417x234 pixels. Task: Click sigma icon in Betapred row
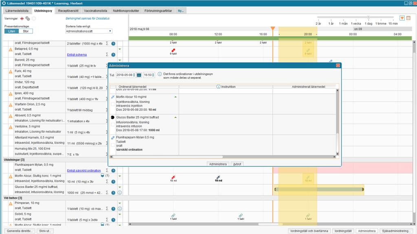(x=107, y=55)
